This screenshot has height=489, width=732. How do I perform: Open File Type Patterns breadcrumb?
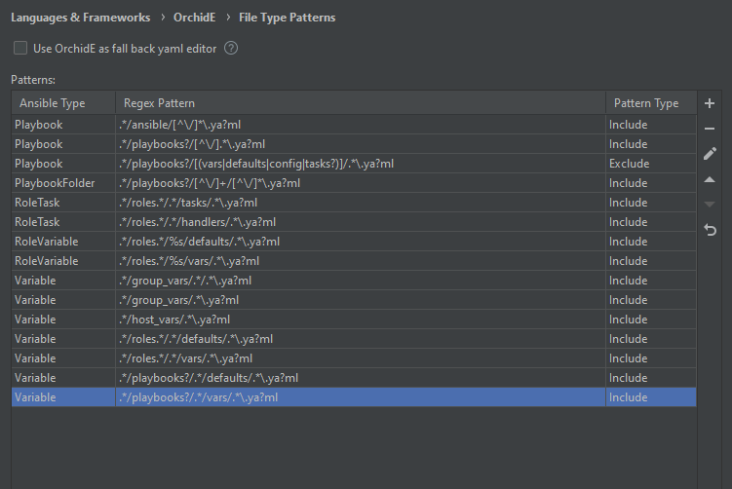pos(288,18)
